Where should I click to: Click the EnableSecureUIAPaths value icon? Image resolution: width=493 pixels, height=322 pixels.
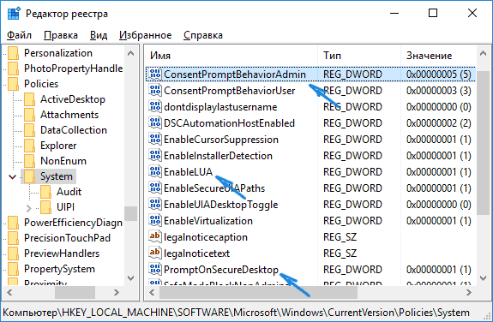[x=155, y=188]
